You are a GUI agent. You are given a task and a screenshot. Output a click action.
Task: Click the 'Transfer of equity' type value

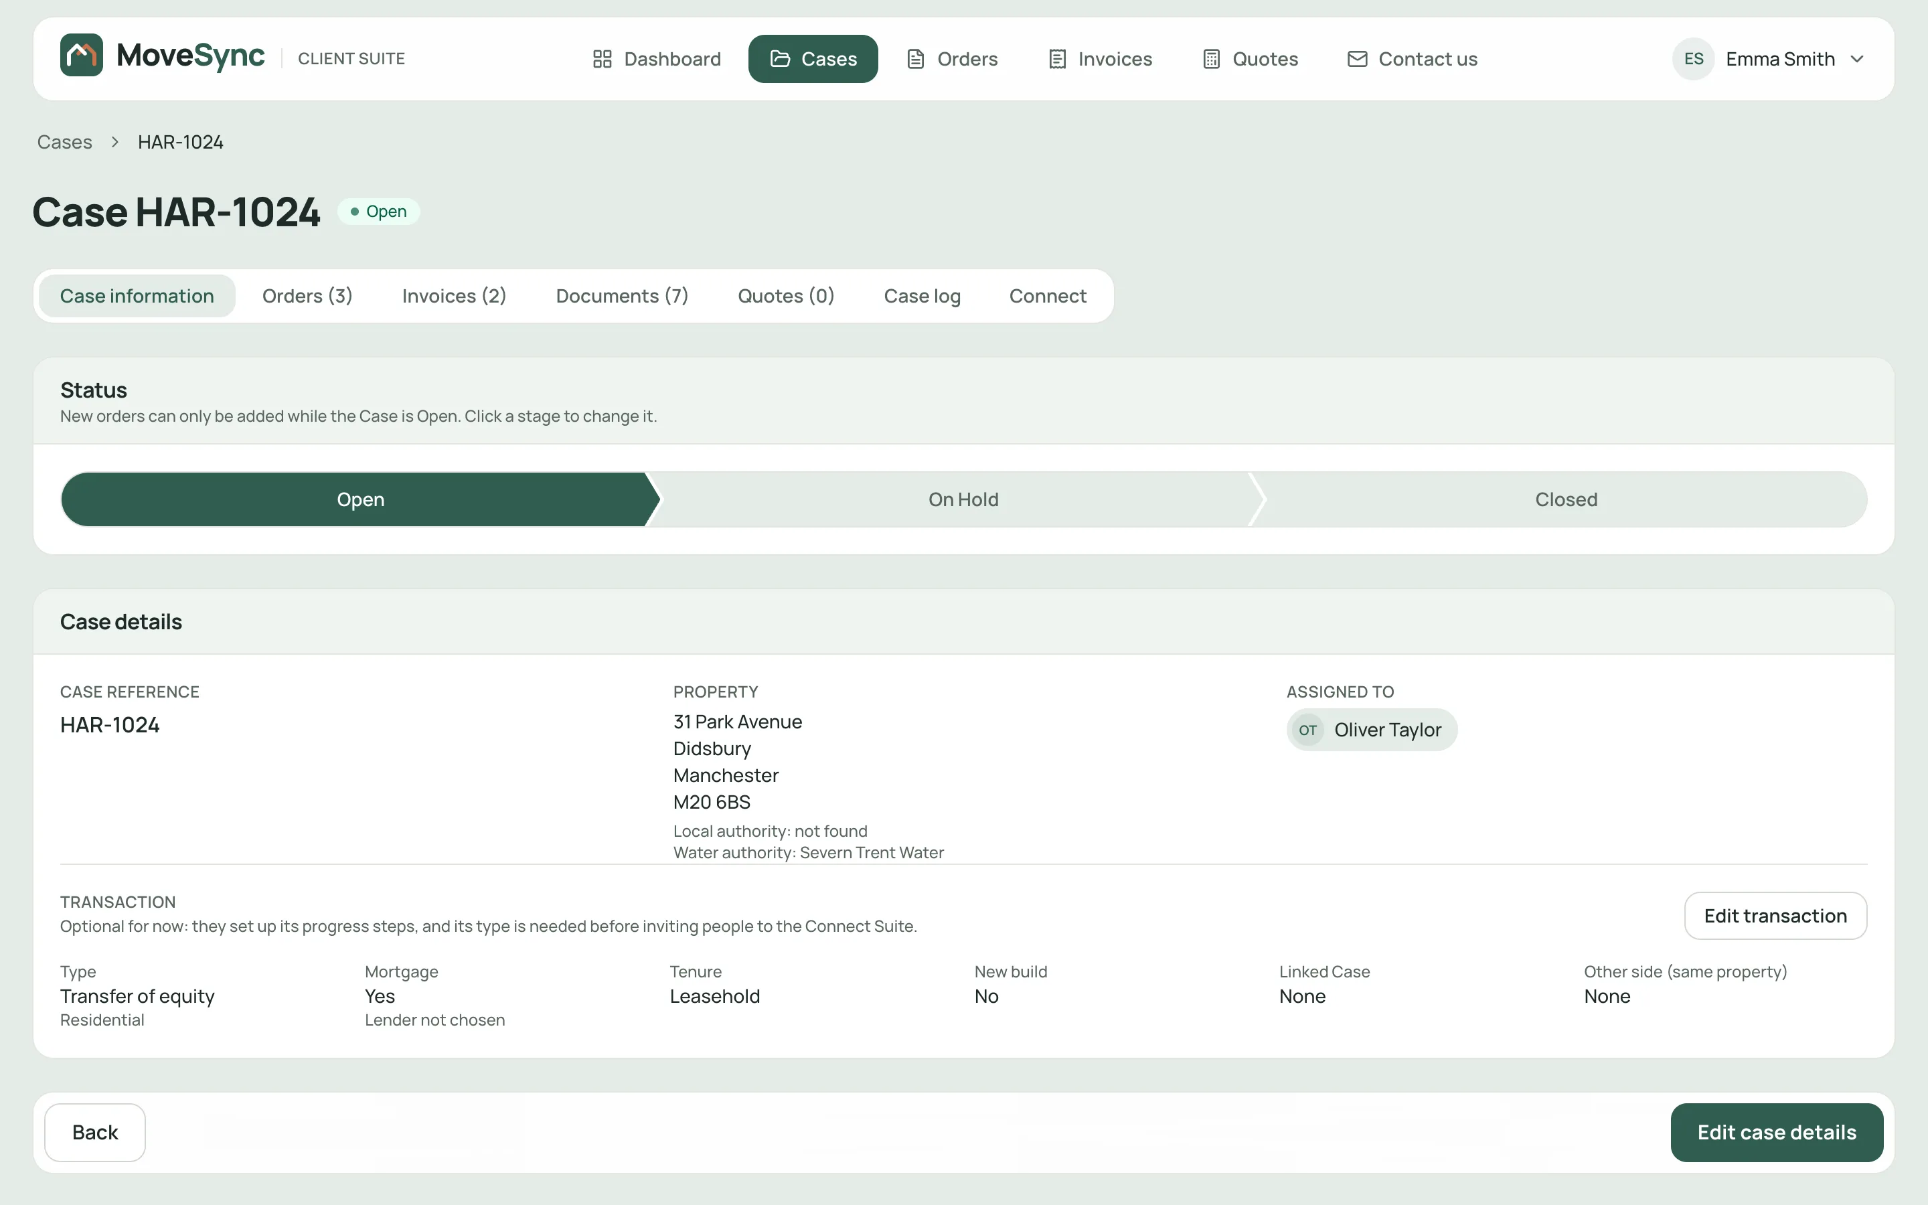click(137, 996)
